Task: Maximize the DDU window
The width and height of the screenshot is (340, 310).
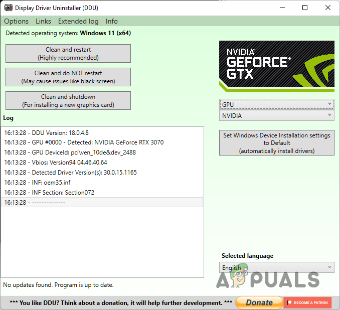Action: pyautogui.click(x=305, y=8)
